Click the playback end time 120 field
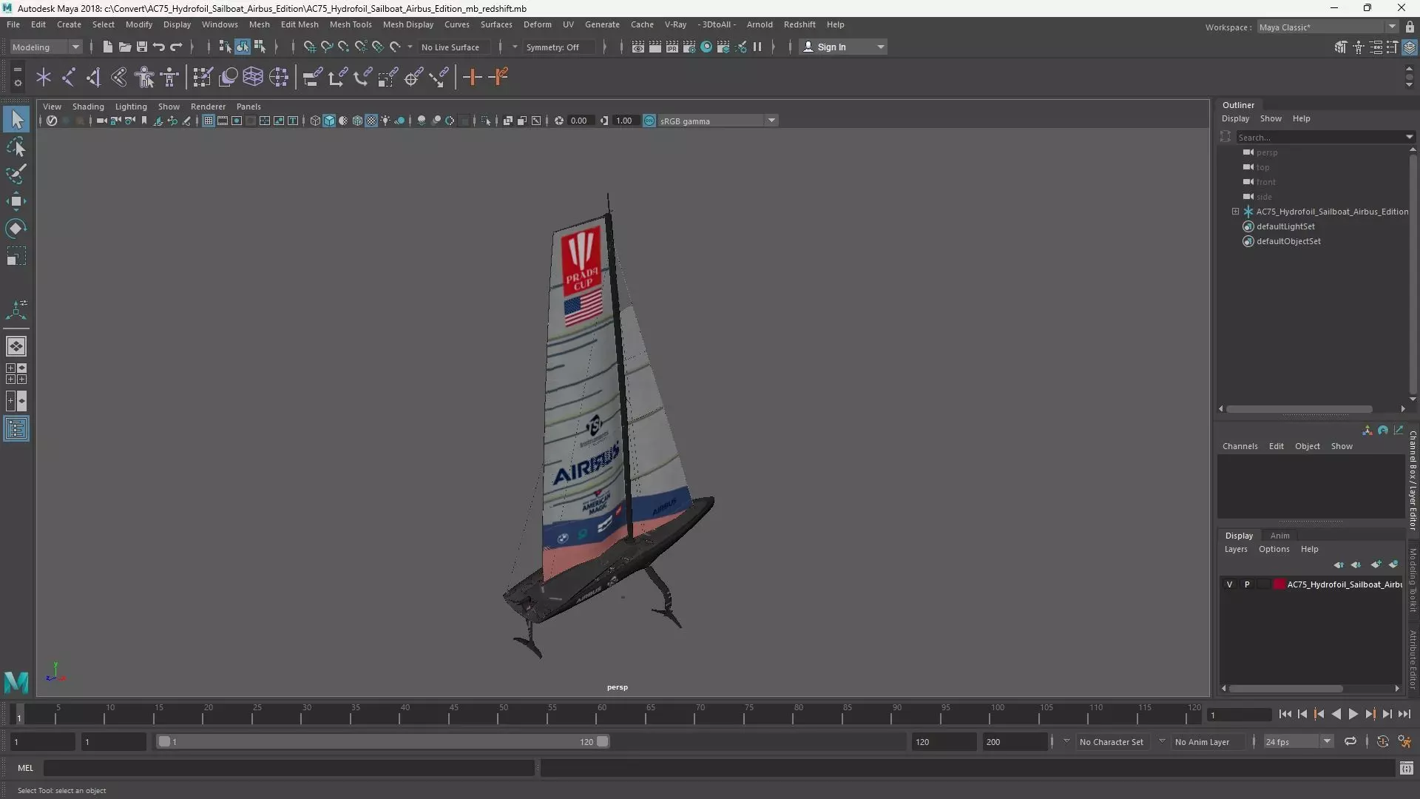 (x=944, y=741)
